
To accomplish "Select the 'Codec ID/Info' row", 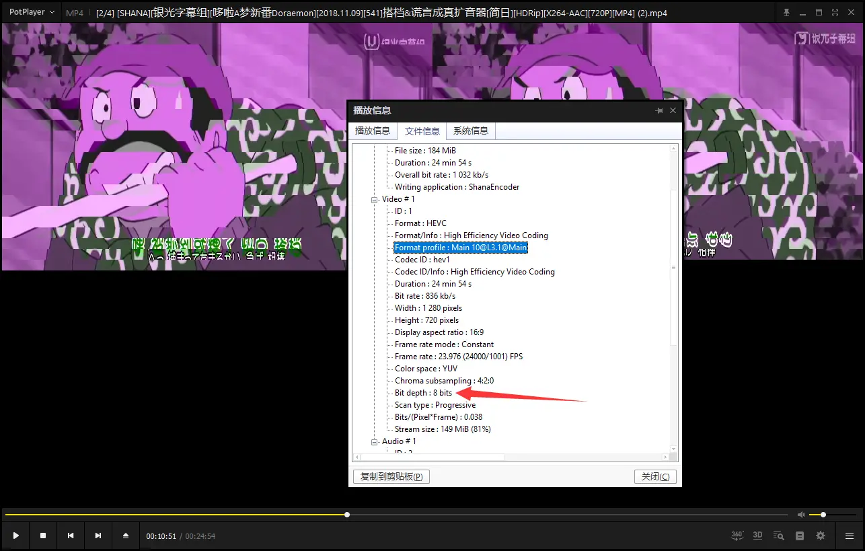I will [475, 272].
